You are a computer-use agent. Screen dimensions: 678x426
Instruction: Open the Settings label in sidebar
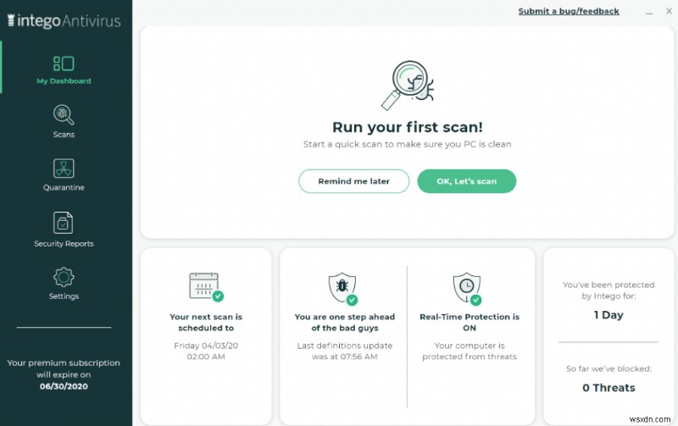click(x=64, y=296)
